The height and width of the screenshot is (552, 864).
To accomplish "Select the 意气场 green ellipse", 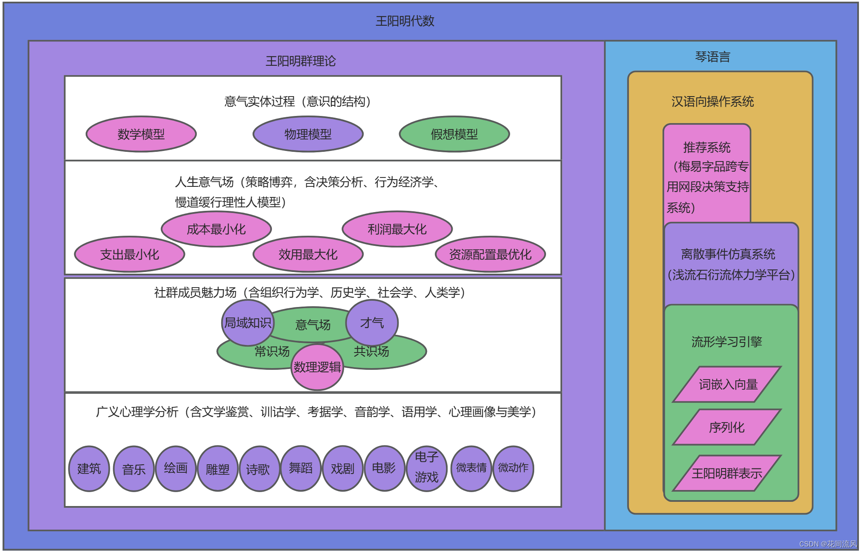I will 313,325.
